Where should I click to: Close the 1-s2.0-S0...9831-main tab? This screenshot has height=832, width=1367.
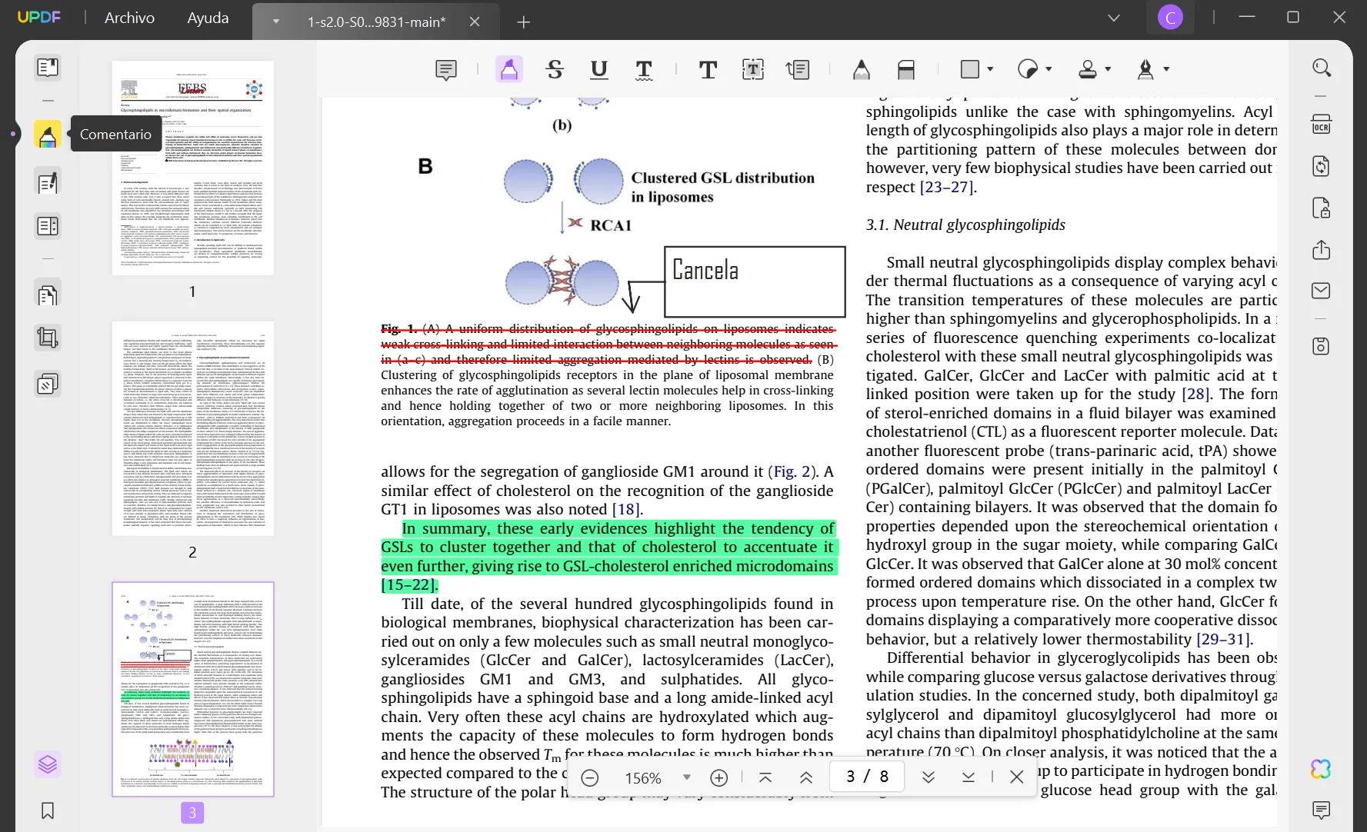[475, 22]
